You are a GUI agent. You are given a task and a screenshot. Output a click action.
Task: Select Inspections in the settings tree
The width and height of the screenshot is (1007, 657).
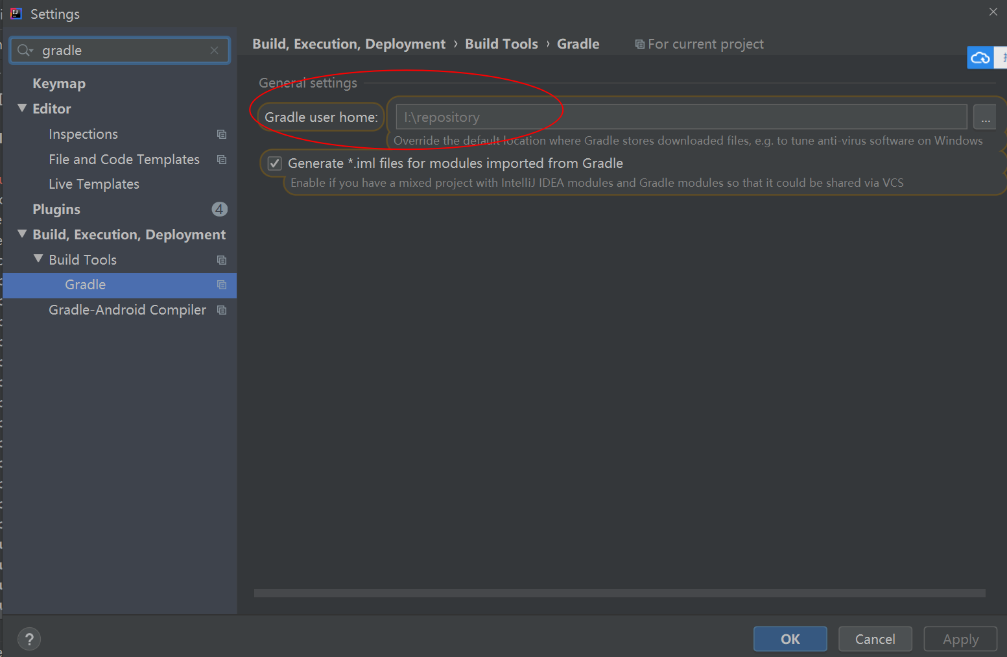click(83, 134)
